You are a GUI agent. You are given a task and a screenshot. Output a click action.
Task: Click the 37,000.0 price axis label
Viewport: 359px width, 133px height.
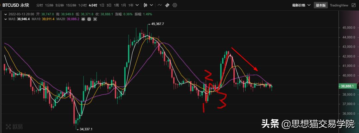pos(348,104)
